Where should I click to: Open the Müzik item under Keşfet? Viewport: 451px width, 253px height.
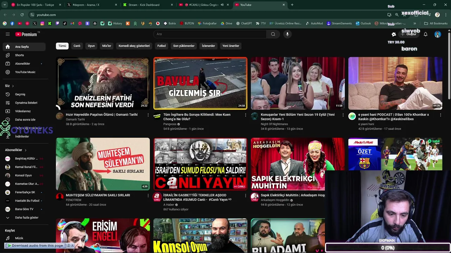click(x=19, y=238)
